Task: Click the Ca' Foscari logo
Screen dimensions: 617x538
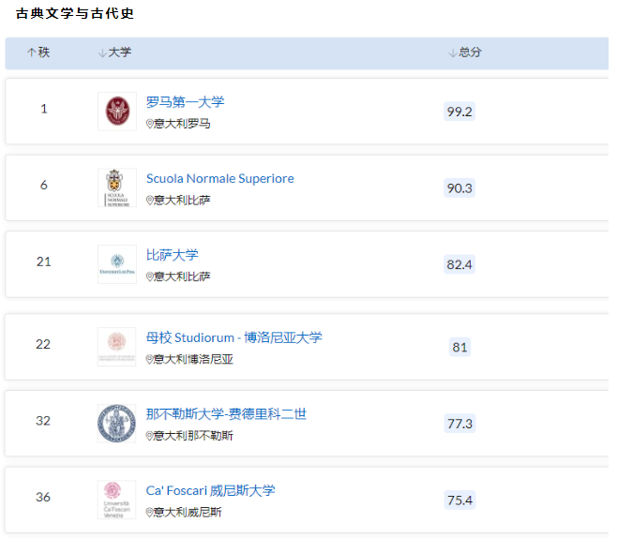Action: coord(117,500)
